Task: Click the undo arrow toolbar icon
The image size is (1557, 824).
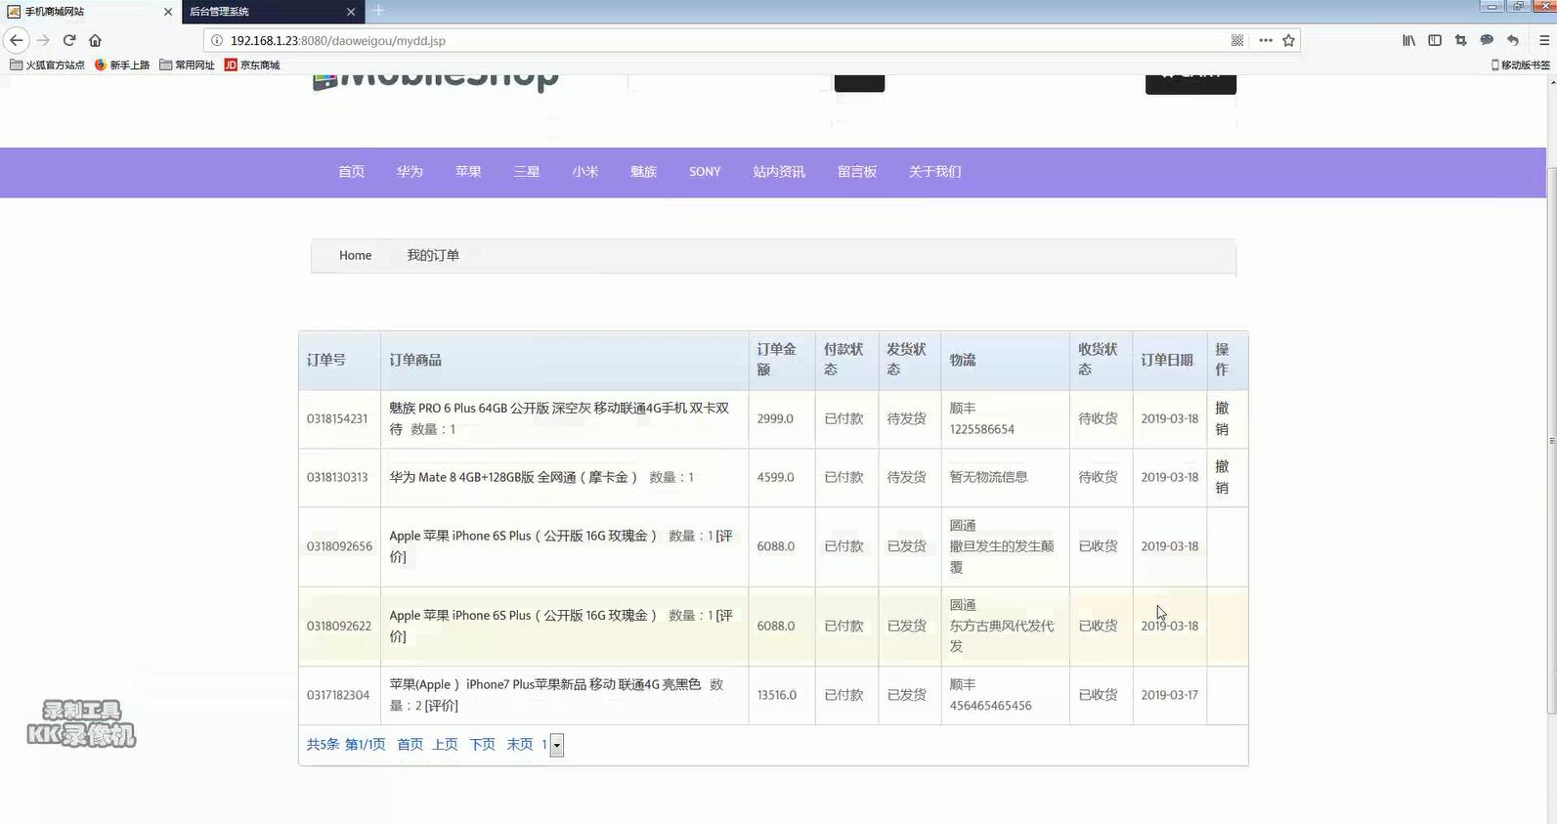Action: 1513,40
